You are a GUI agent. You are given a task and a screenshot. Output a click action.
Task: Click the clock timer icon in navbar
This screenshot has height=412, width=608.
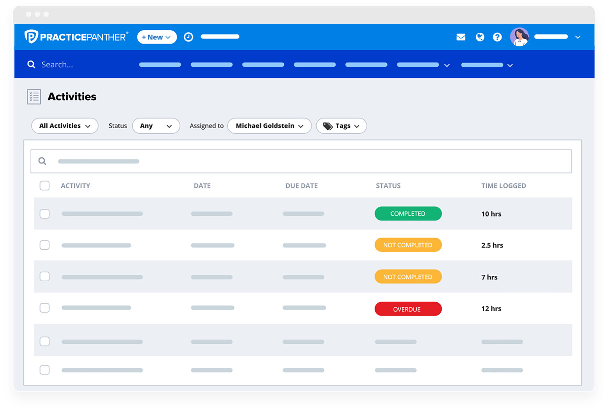click(188, 37)
